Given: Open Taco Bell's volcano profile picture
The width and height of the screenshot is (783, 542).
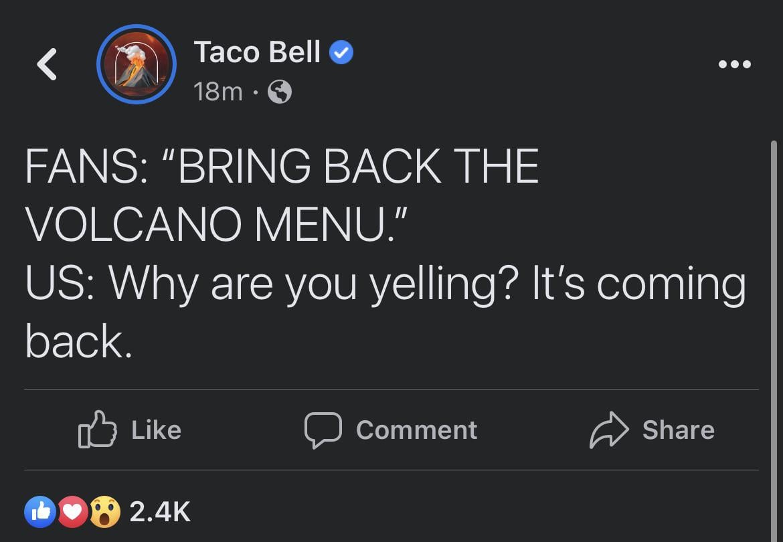Looking at the screenshot, I should coord(137,65).
